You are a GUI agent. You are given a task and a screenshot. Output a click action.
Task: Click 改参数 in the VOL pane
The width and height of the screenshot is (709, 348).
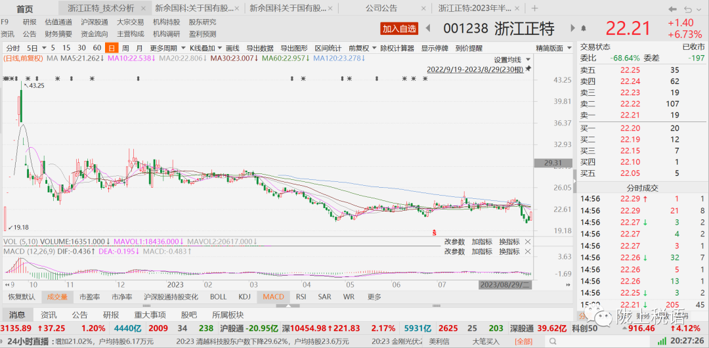(454, 242)
